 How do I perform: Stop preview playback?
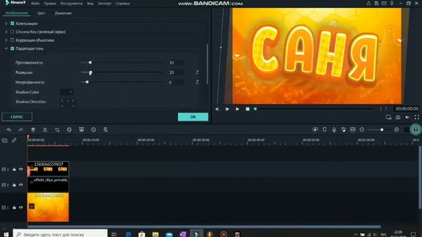(248, 109)
